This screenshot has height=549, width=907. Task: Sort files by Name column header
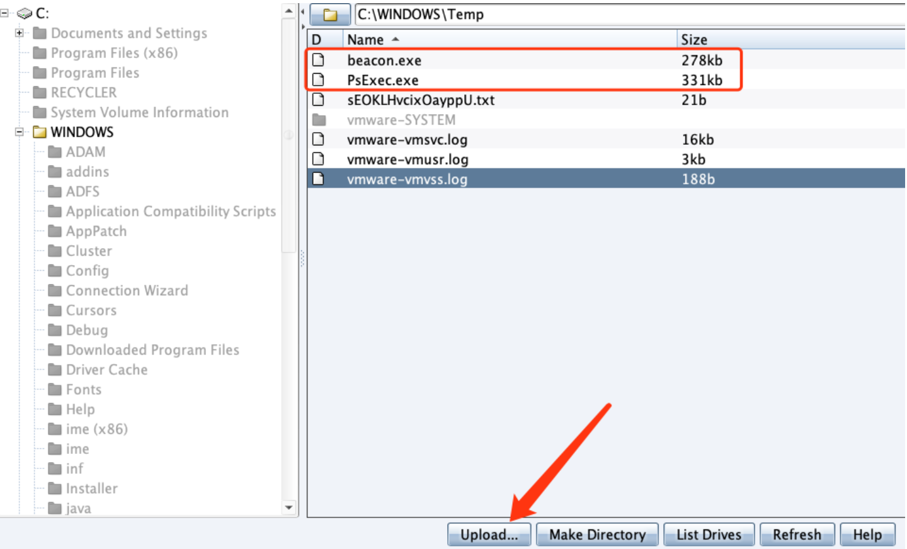[510, 40]
